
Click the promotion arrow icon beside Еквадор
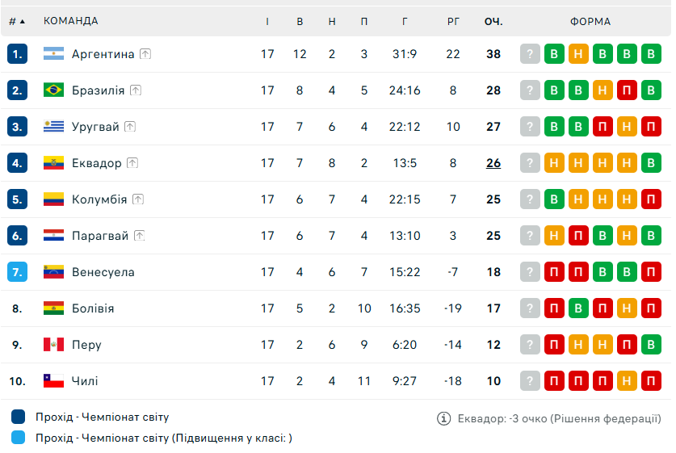pos(132,163)
